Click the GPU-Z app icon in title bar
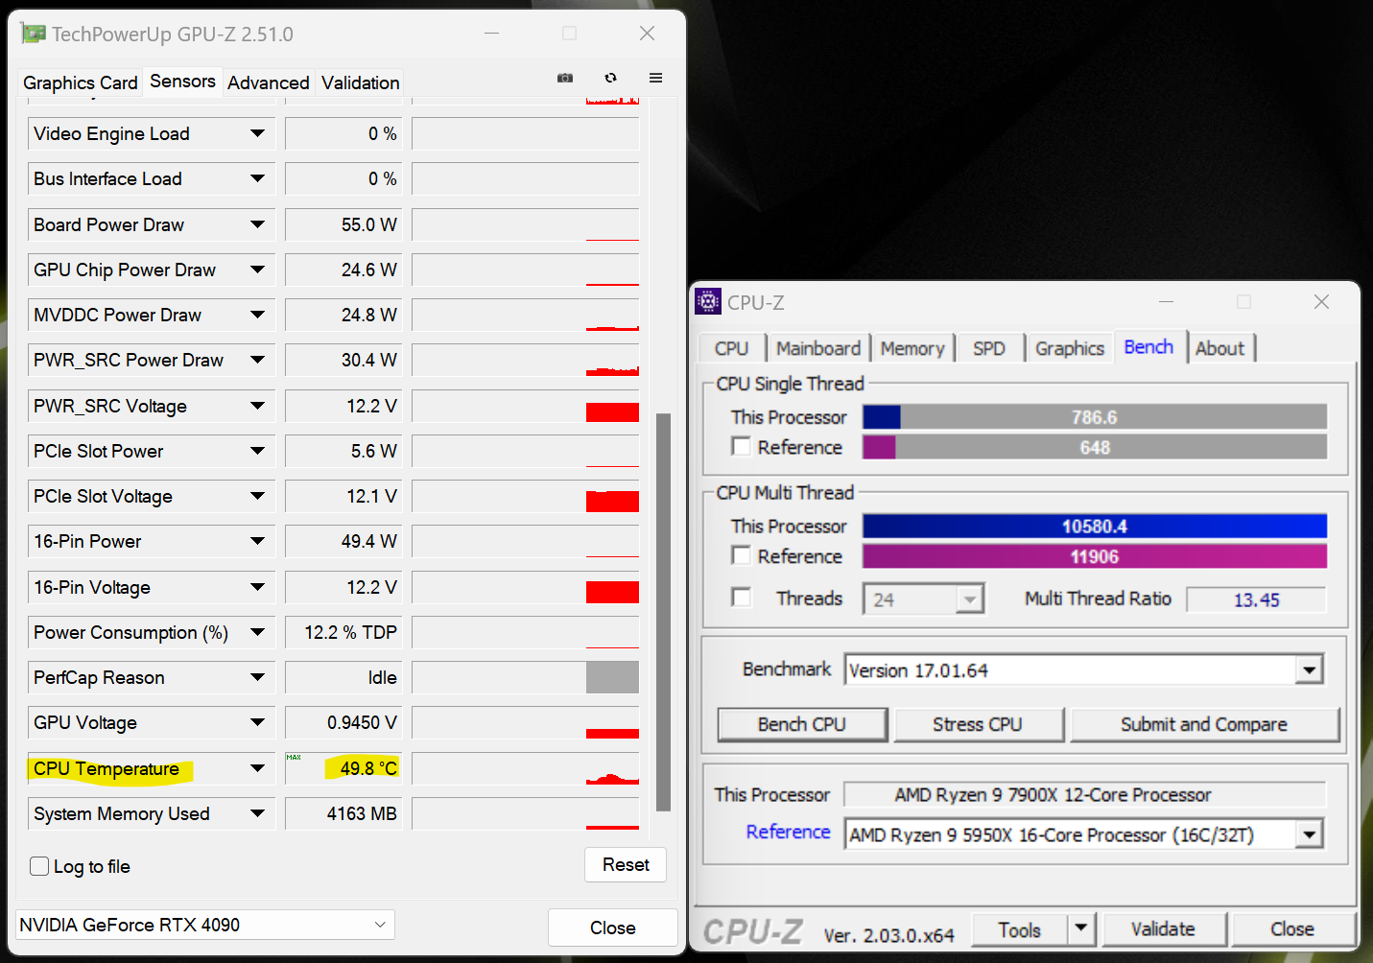Image resolution: width=1373 pixels, height=963 pixels. (x=34, y=34)
